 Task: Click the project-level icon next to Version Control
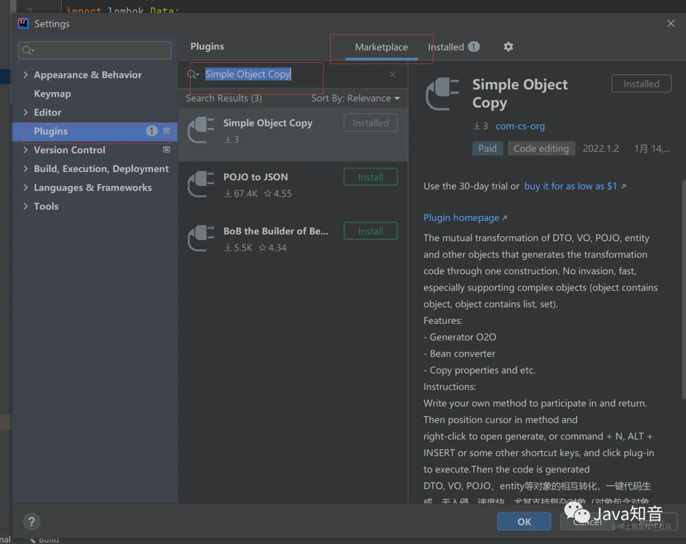pos(166,150)
